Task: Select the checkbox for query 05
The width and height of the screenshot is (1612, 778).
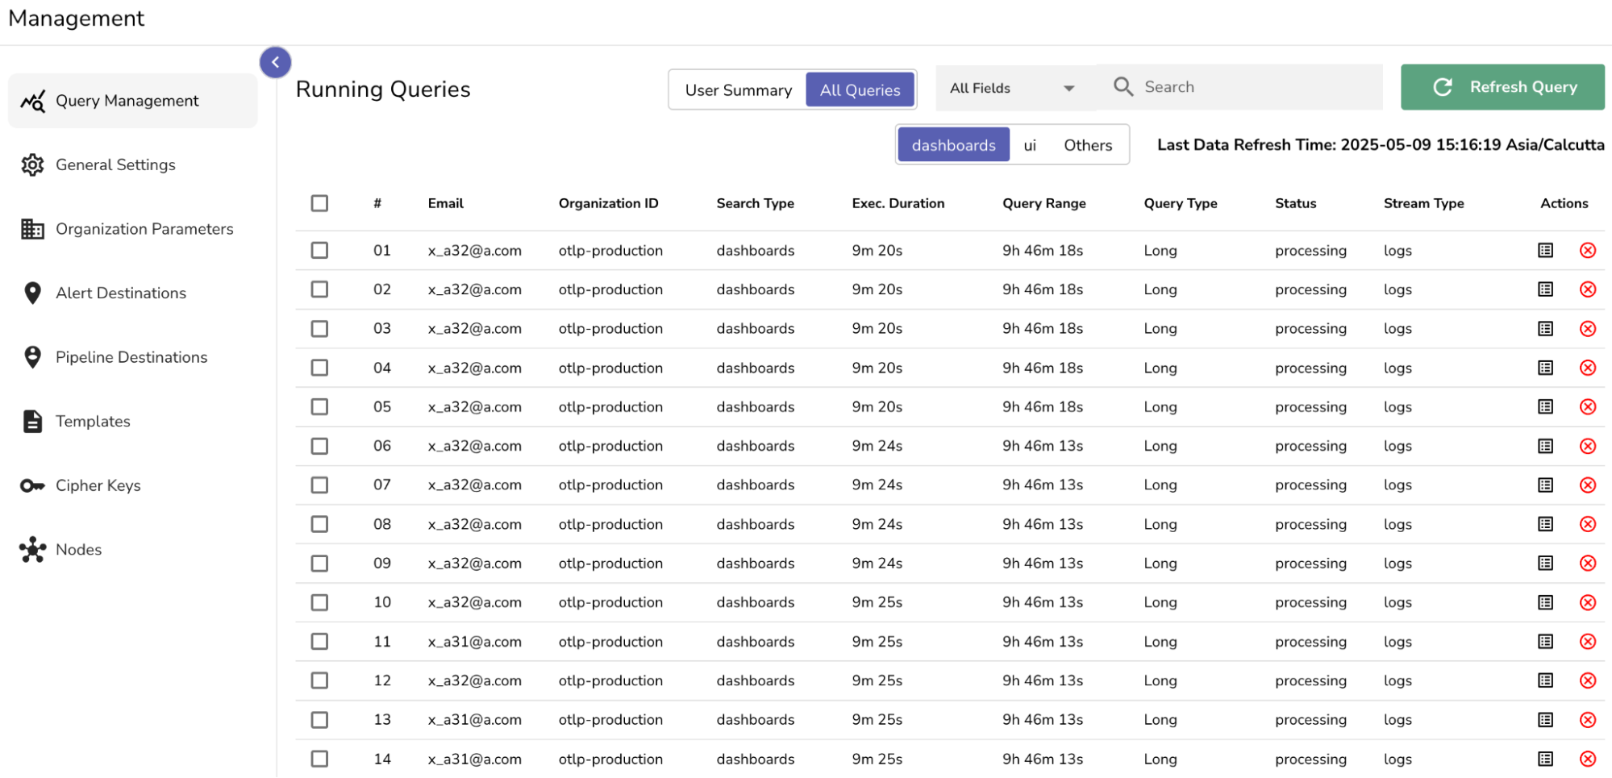Action: click(319, 406)
